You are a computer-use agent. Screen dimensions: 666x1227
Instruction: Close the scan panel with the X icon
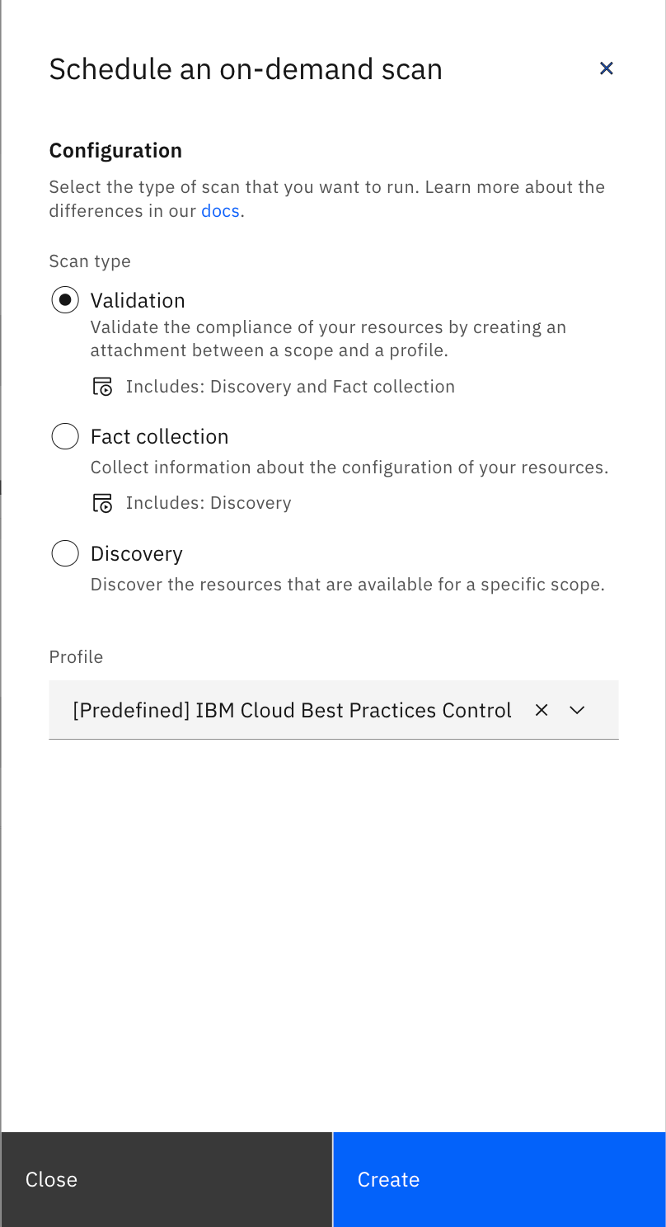[x=607, y=68]
